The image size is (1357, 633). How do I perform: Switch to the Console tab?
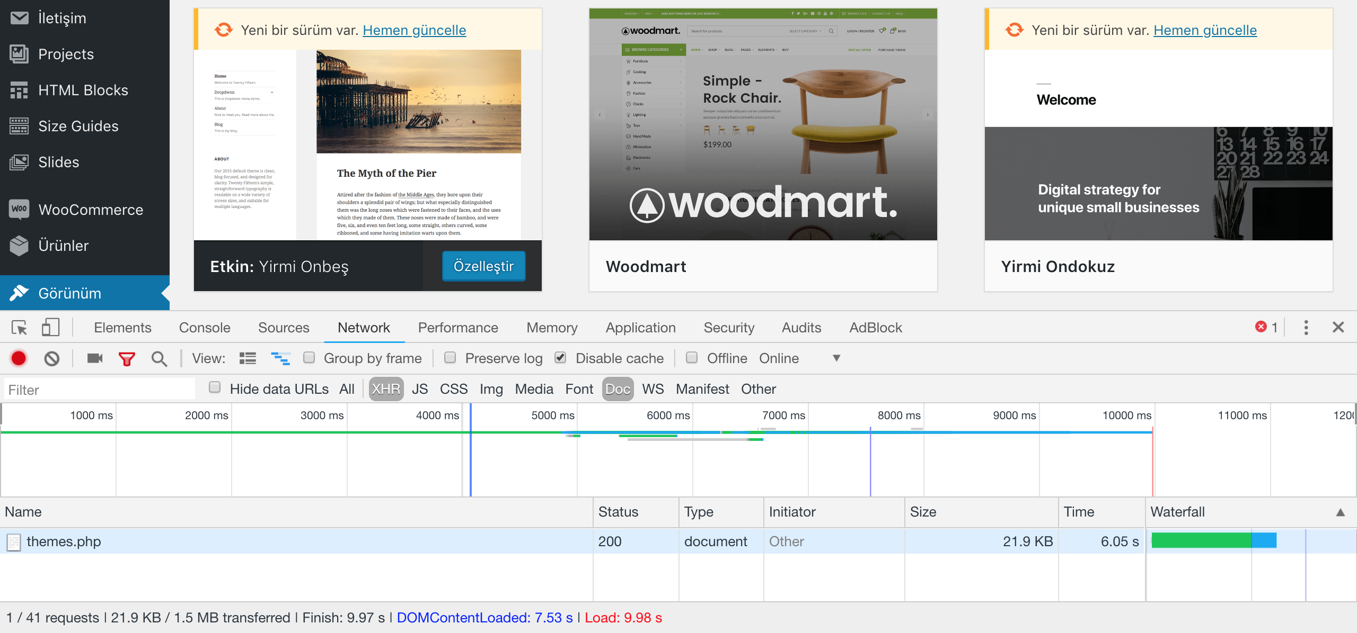[x=205, y=328]
